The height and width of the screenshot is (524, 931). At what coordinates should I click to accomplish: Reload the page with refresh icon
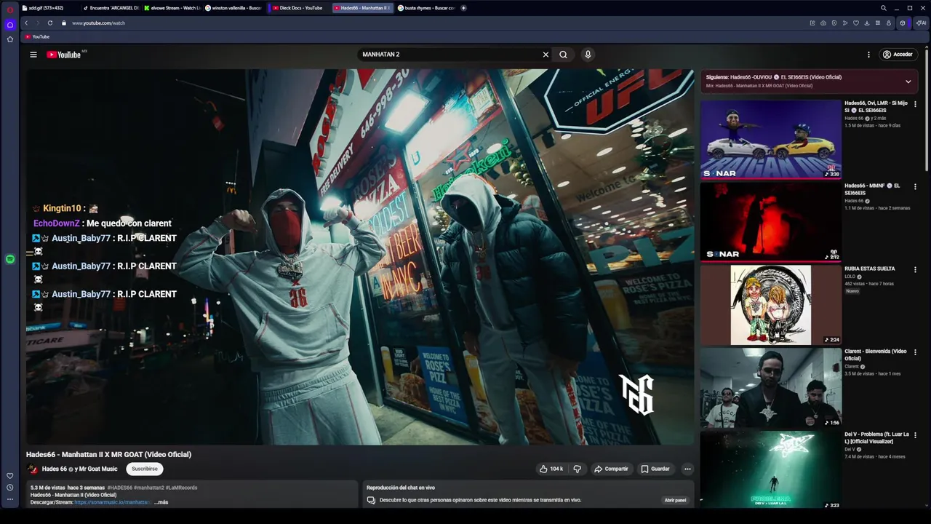(x=50, y=23)
